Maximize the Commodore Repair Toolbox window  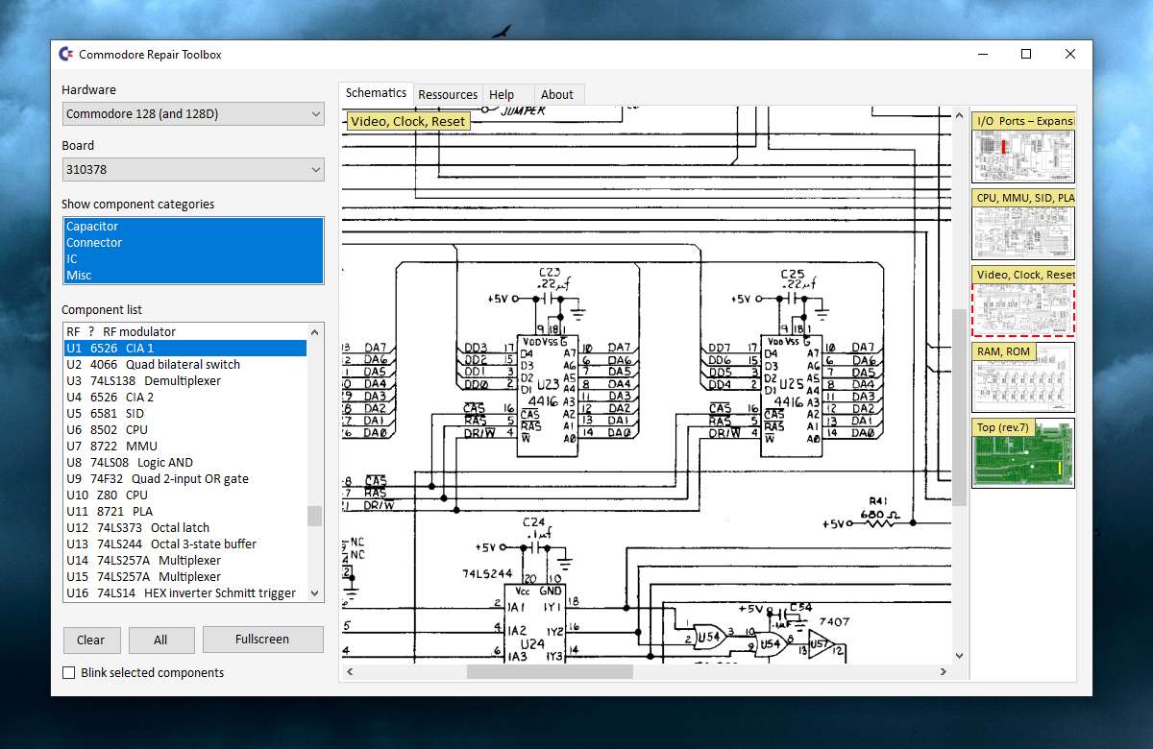[x=1026, y=55]
